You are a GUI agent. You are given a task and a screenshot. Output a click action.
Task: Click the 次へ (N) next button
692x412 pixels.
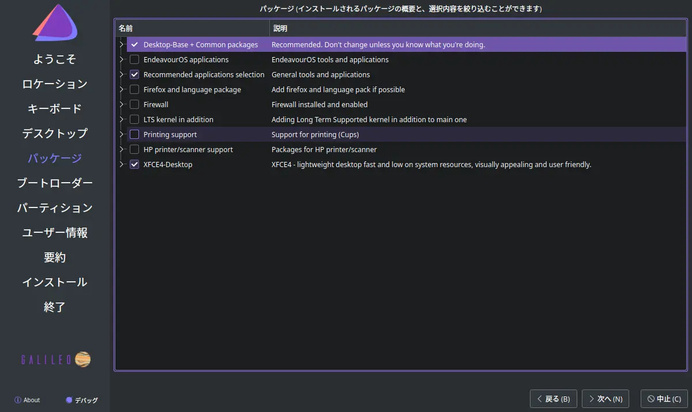(604, 399)
